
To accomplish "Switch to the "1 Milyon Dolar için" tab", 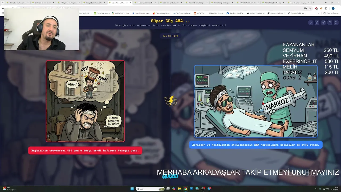I will coord(145,3).
